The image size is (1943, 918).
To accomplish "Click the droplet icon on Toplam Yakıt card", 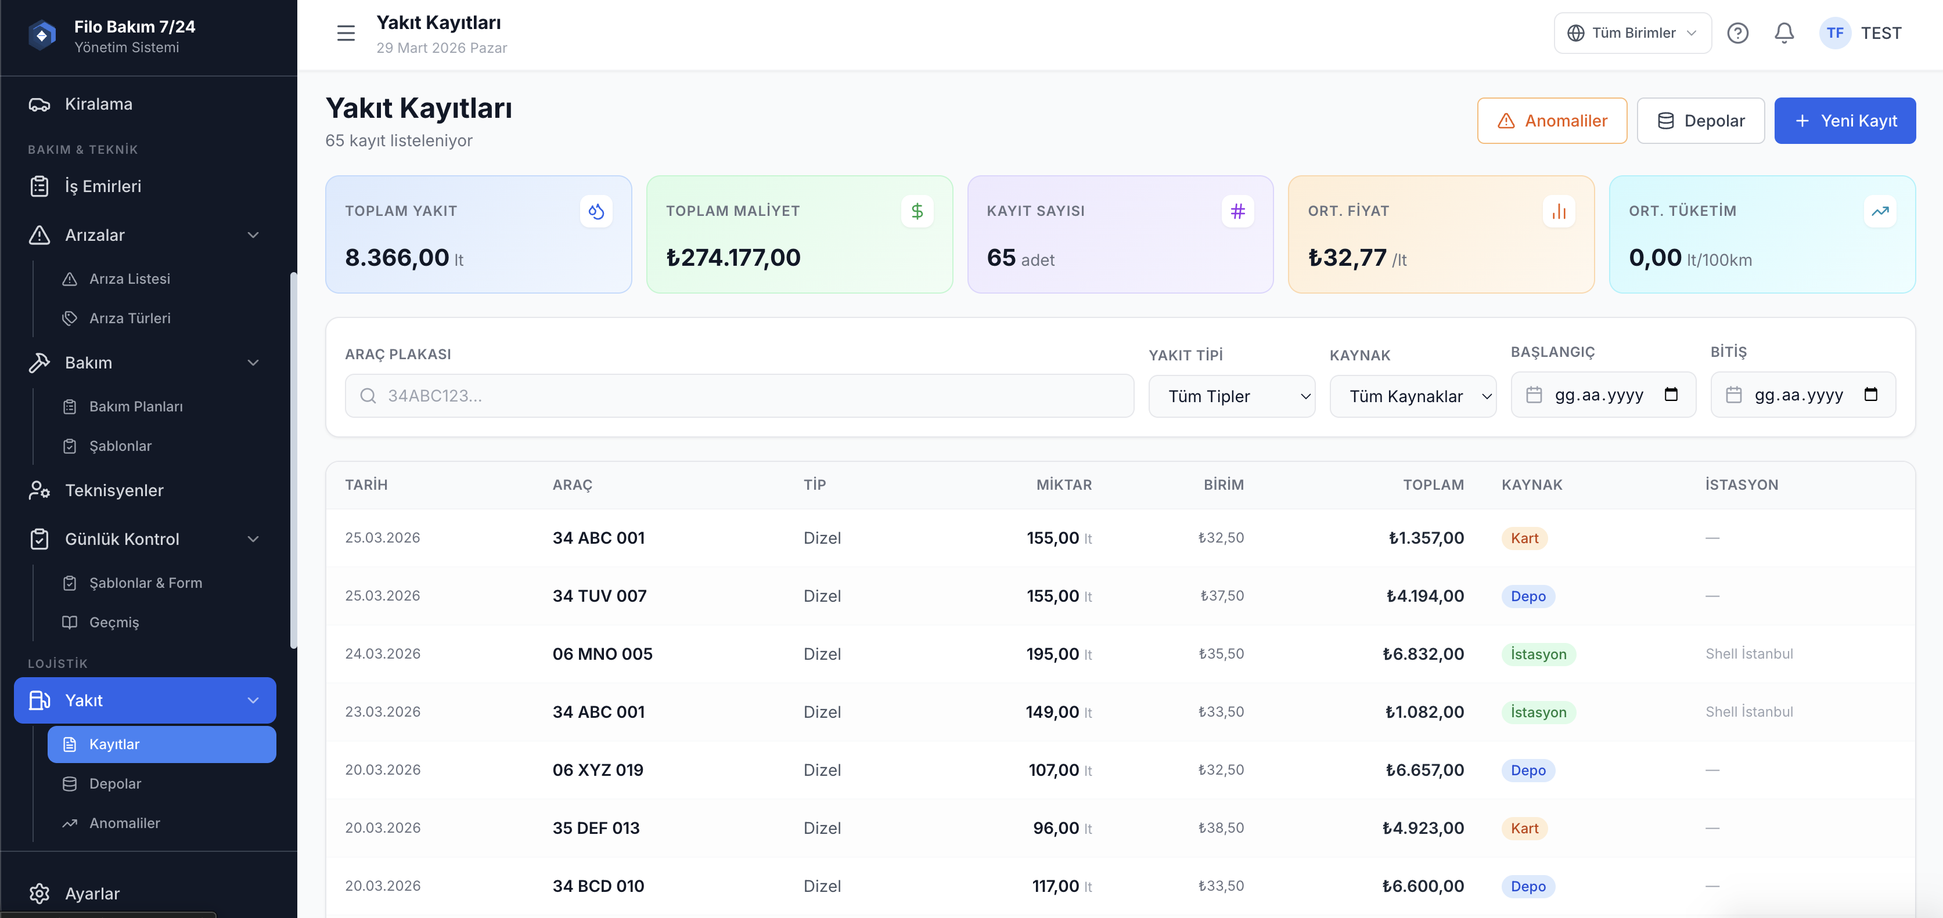I will tap(596, 211).
